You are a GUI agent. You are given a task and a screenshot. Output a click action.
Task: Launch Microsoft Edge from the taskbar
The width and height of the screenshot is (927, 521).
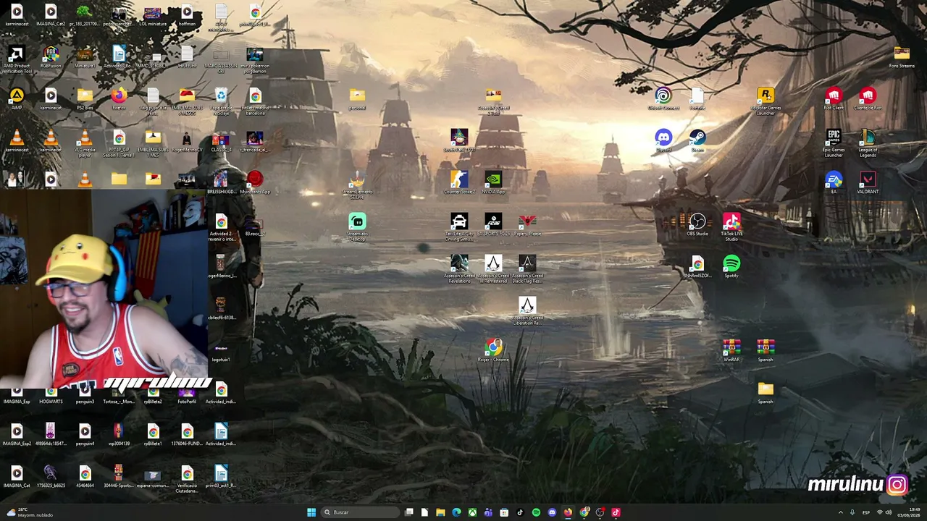[x=456, y=512]
